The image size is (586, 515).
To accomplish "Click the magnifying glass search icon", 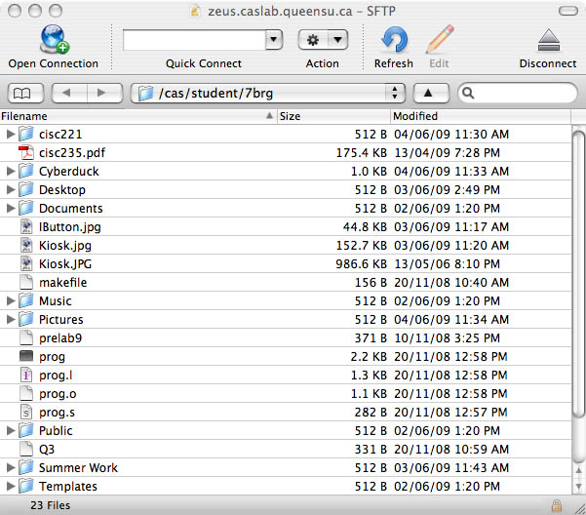I will pyautogui.click(x=467, y=93).
